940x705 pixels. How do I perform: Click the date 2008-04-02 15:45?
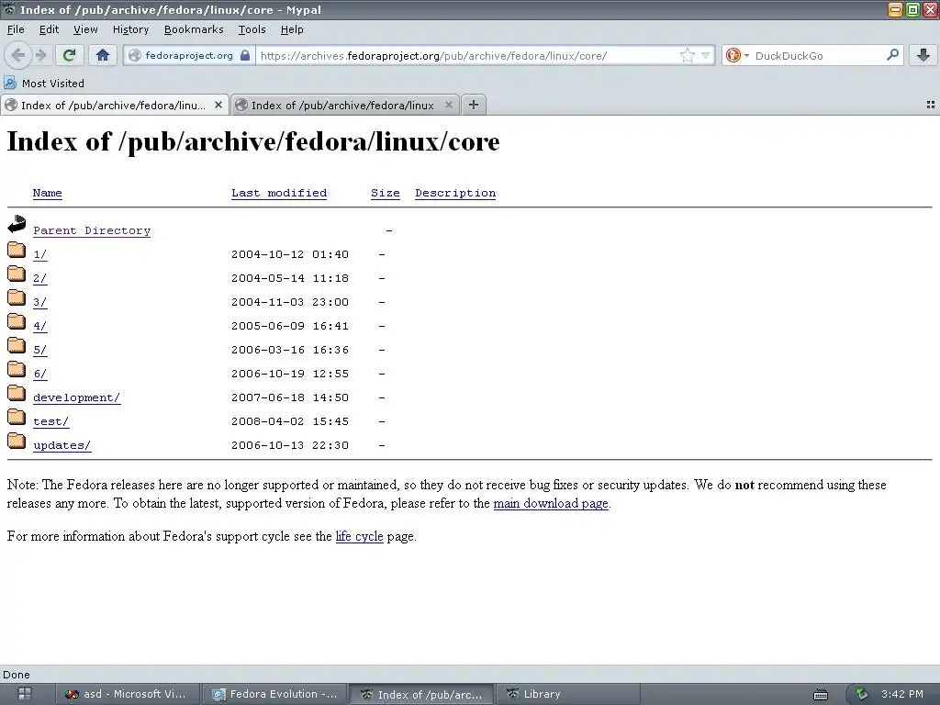click(289, 421)
